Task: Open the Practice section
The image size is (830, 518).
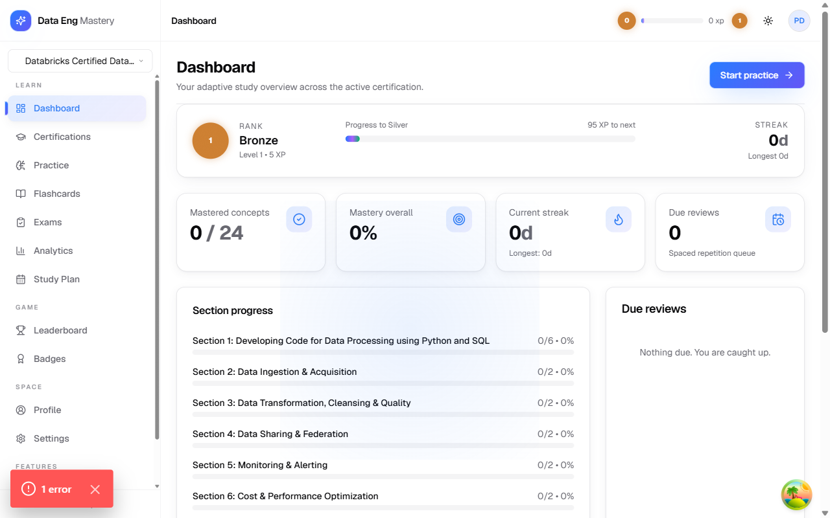Action: 77,165
